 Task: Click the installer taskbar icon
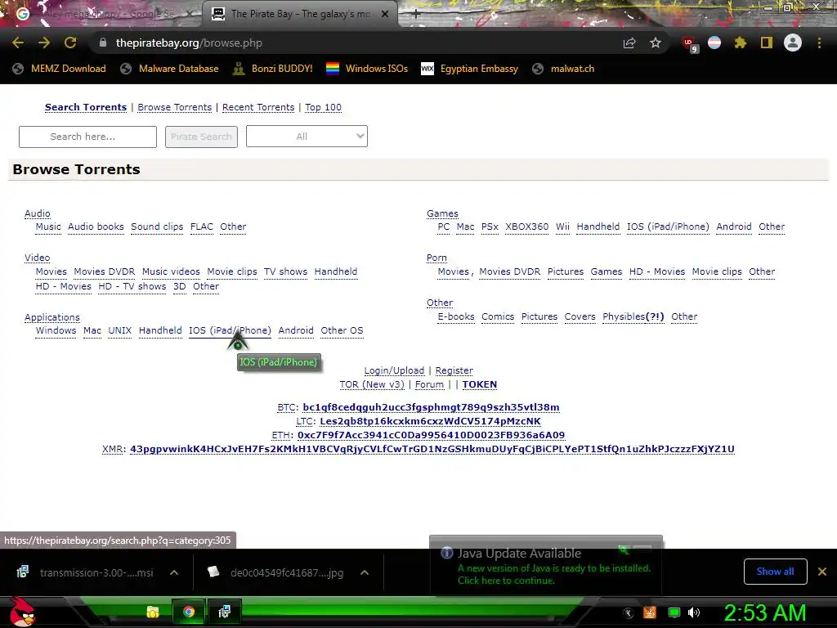click(224, 612)
